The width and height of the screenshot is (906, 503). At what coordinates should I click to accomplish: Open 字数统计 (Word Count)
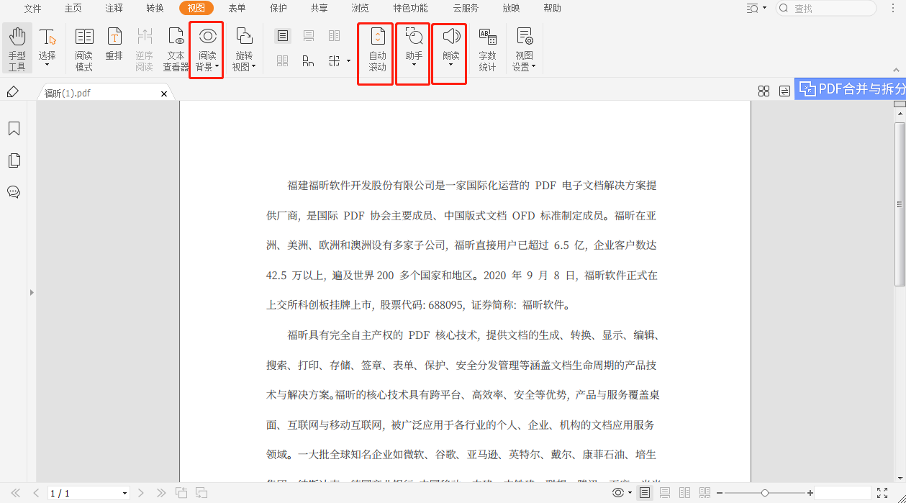pyautogui.click(x=488, y=48)
